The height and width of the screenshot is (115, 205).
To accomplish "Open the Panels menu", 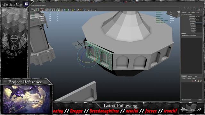I will 58,8.
